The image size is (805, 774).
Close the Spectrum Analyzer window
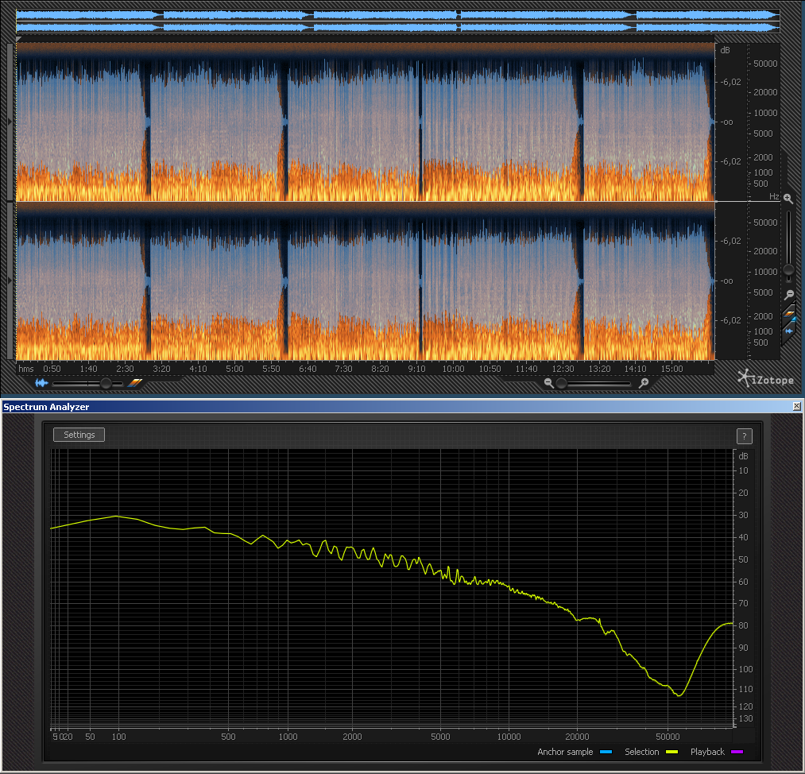click(x=797, y=406)
